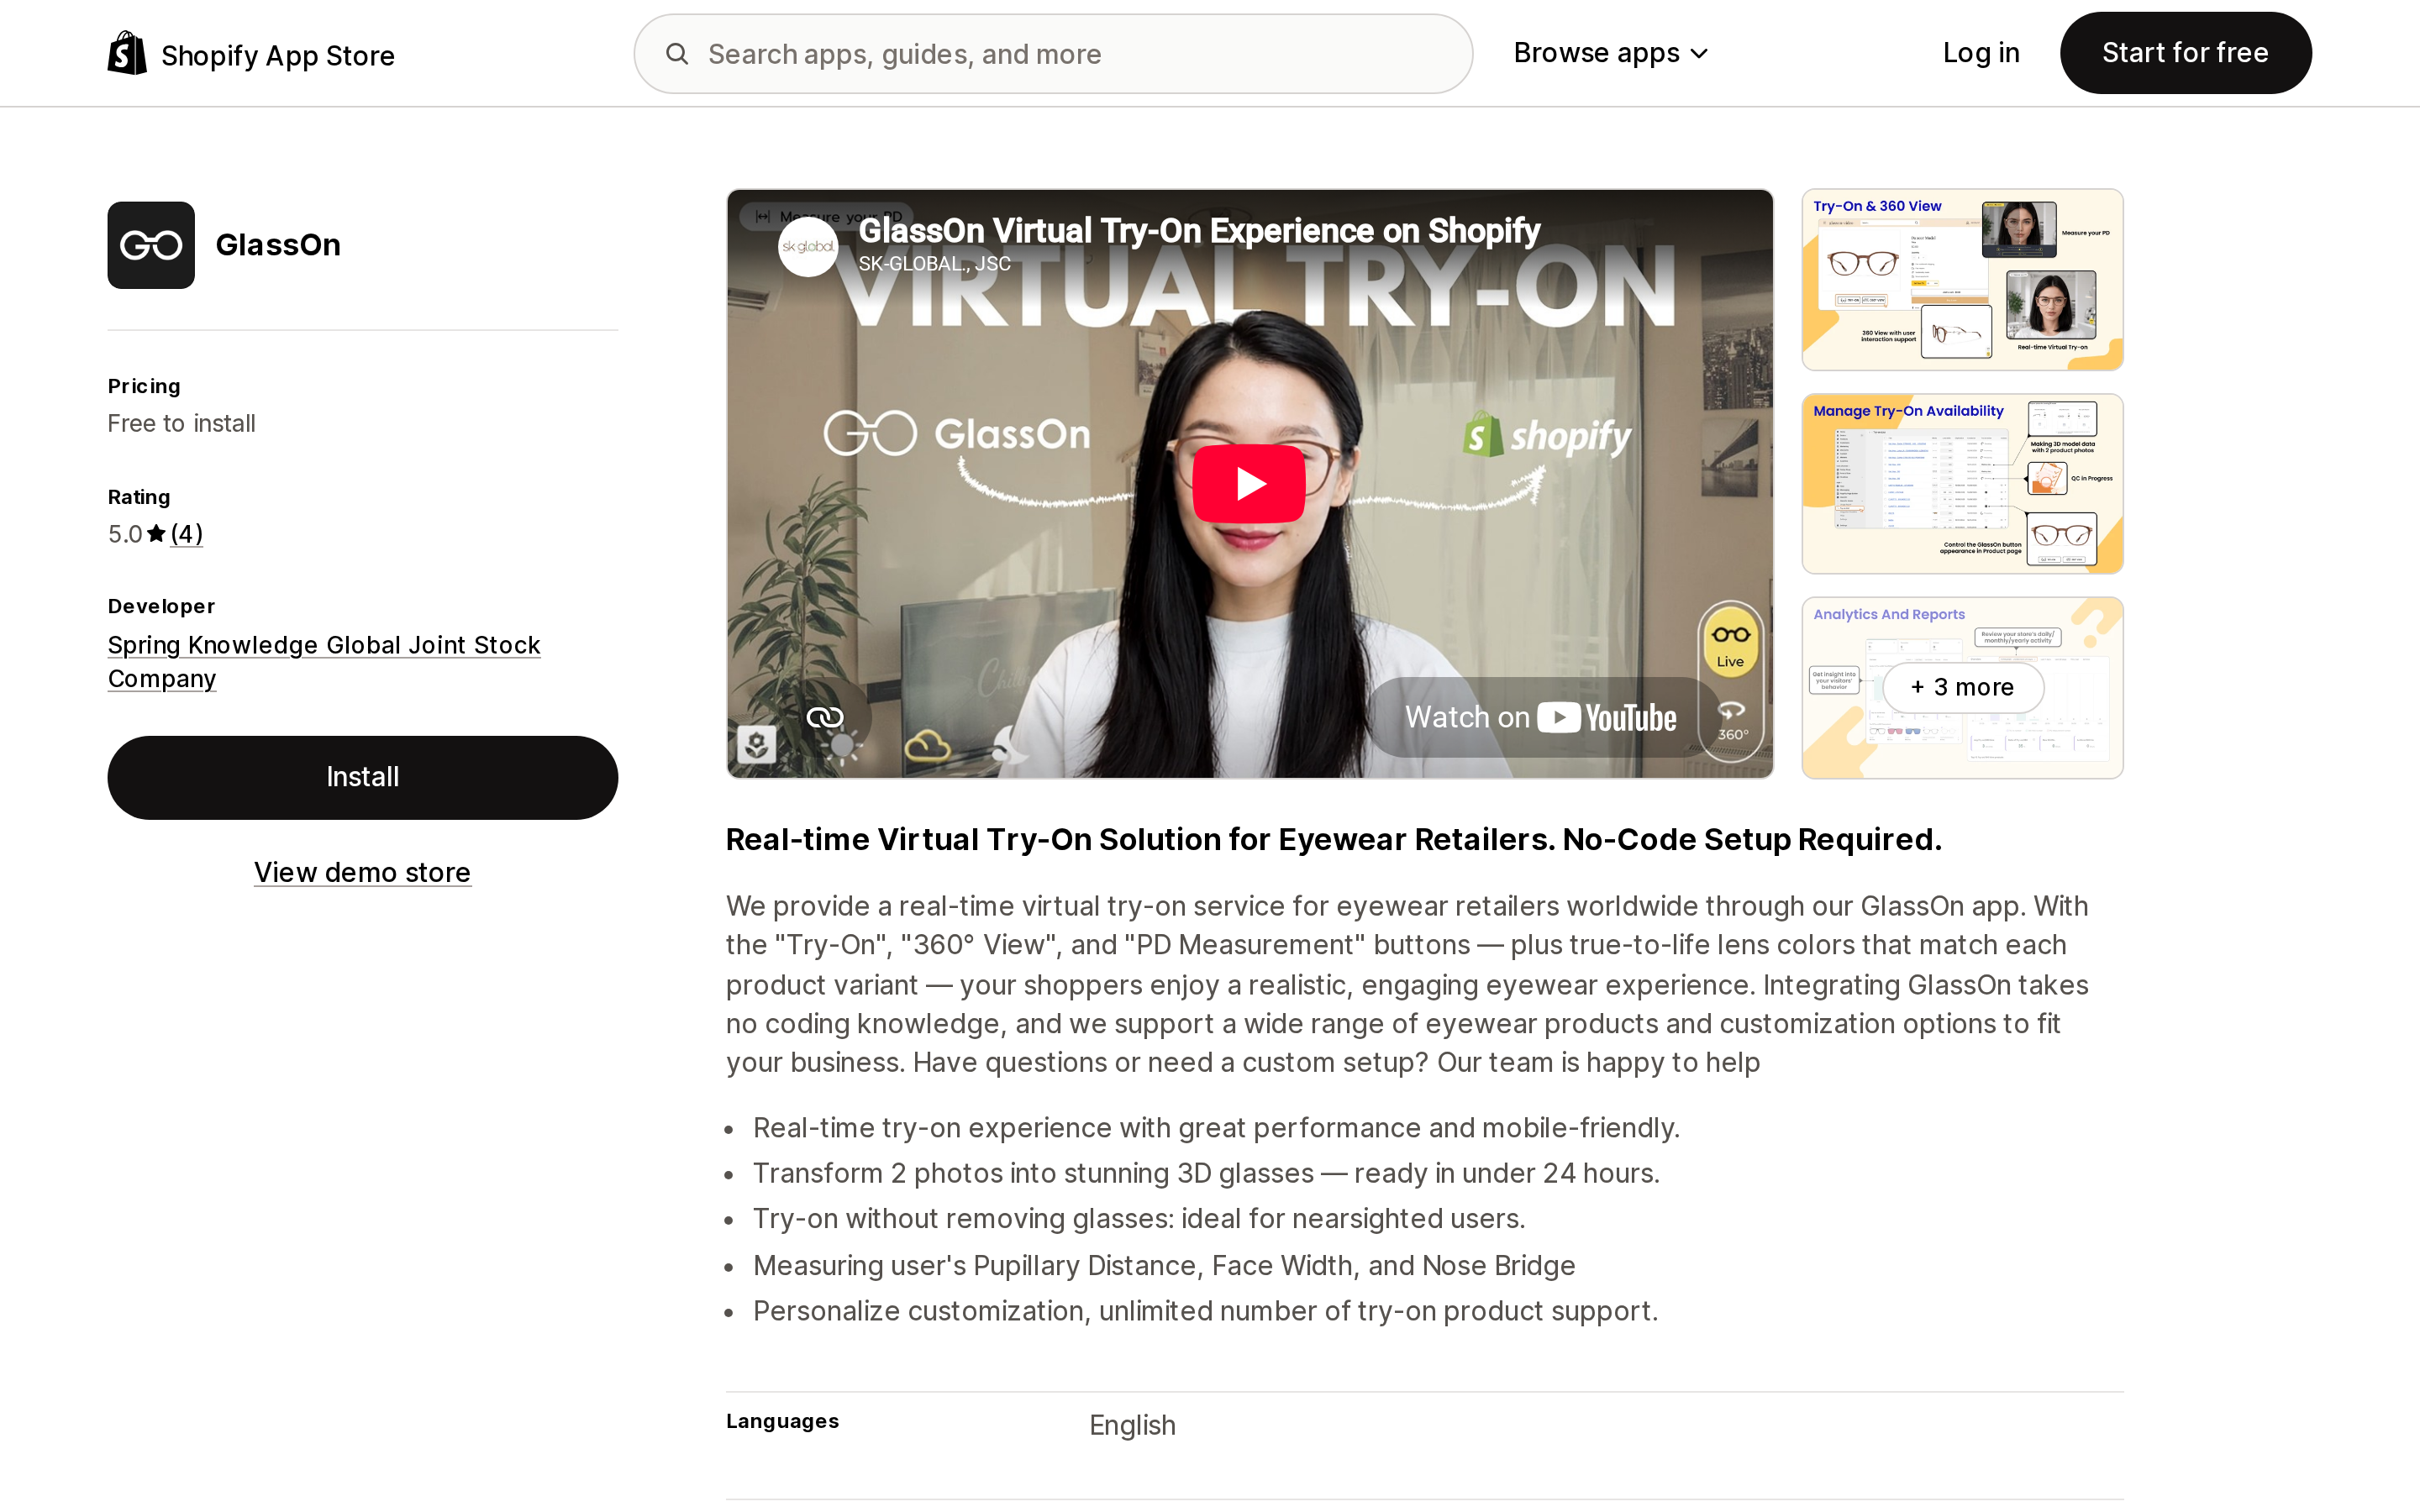Open the Try-On & 360 View screenshot thumbnail
Viewport: 2420px width, 1512px height.
1962,280
